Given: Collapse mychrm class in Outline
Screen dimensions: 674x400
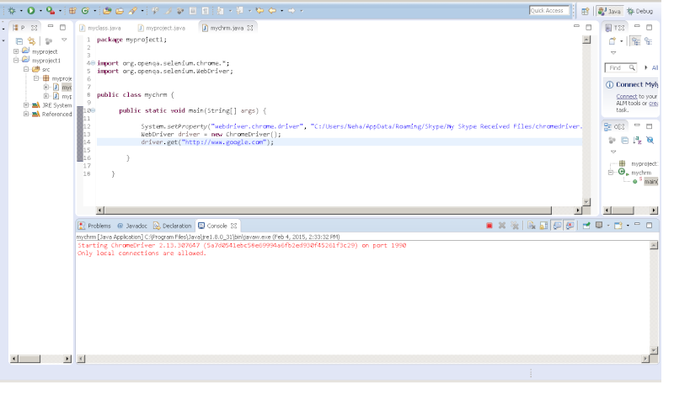Looking at the screenshot, I should pyautogui.click(x=610, y=173).
